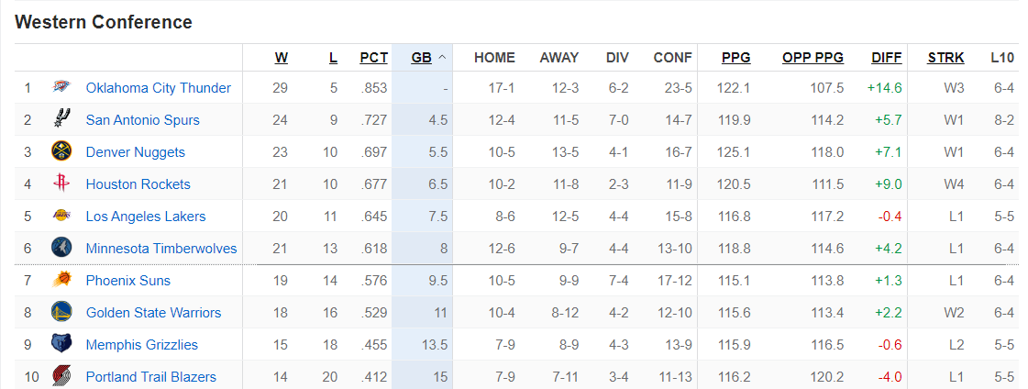Viewport: 1028px width, 389px height.
Task: Sort standings by DIFF header
Action: click(886, 57)
